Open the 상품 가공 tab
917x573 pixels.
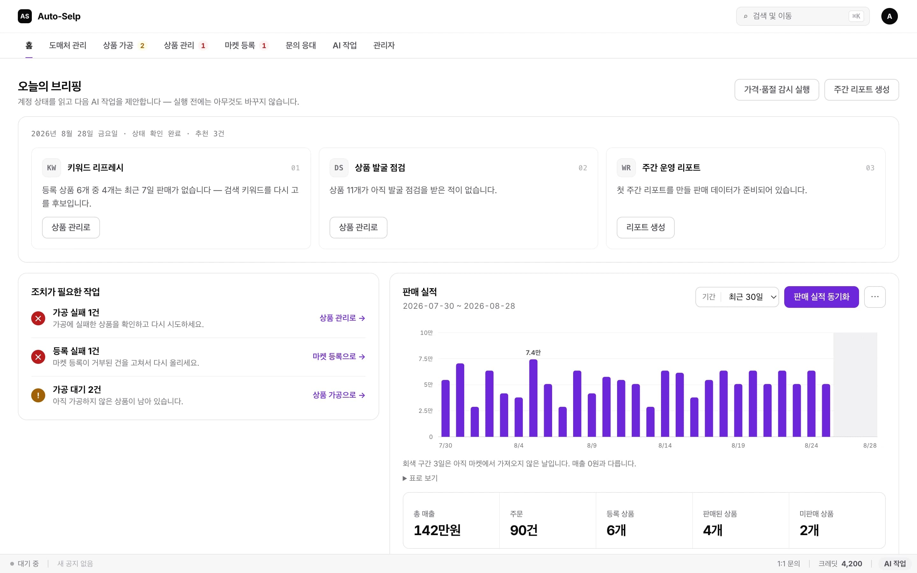pyautogui.click(x=125, y=46)
